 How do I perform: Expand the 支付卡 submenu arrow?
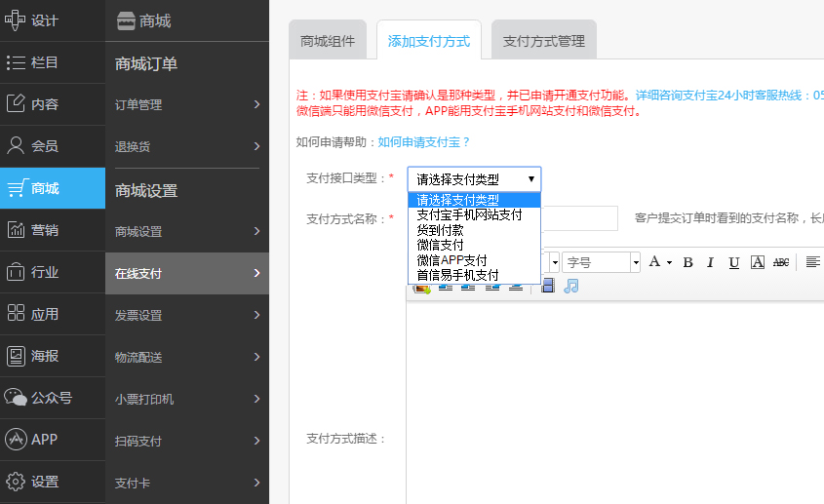tap(257, 483)
